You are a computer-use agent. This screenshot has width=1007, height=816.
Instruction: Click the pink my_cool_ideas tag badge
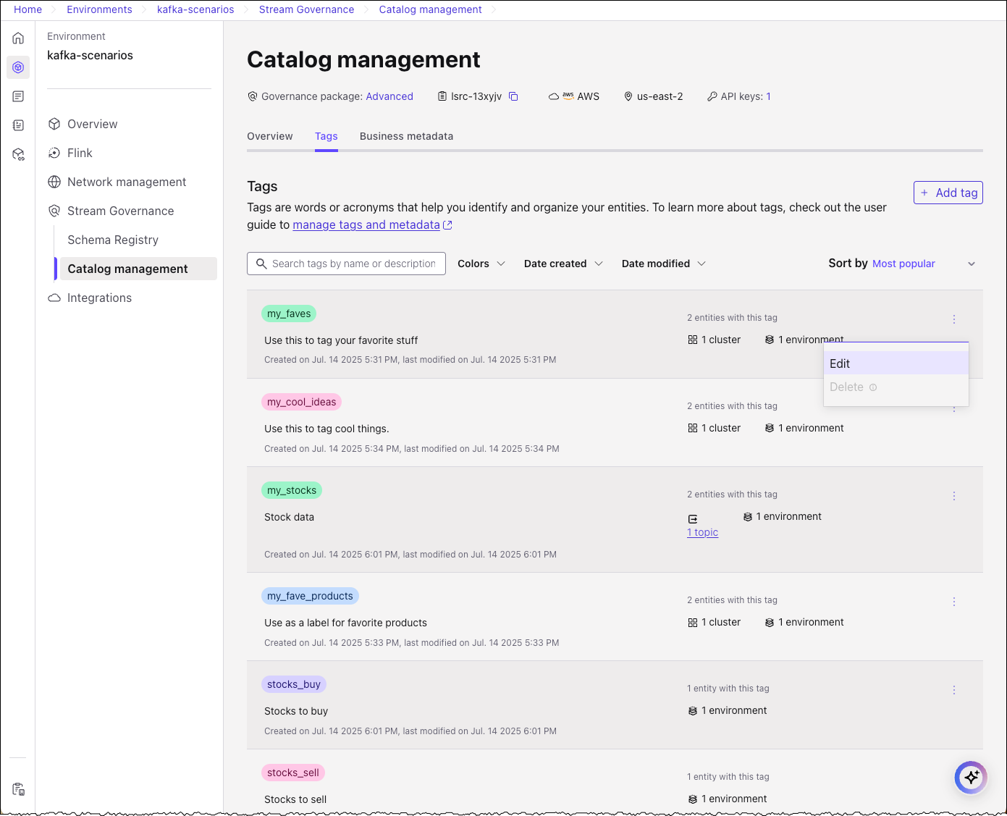[301, 402]
